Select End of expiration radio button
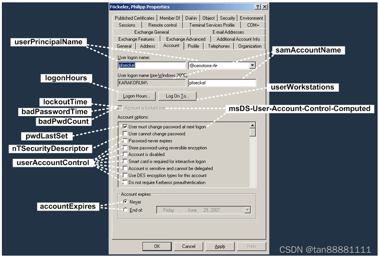This screenshot has height=258, width=379. [125, 210]
